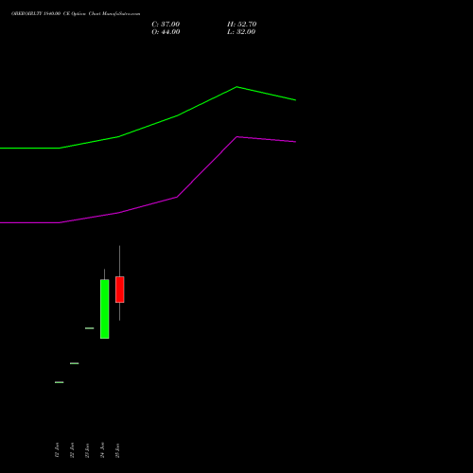The width and height of the screenshot is (473, 473).
Task: Click the middle small green dash candle
Action: point(75,363)
